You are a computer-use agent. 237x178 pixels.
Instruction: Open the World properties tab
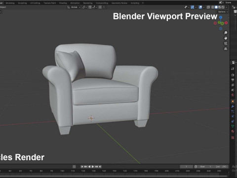click(x=233, y=95)
